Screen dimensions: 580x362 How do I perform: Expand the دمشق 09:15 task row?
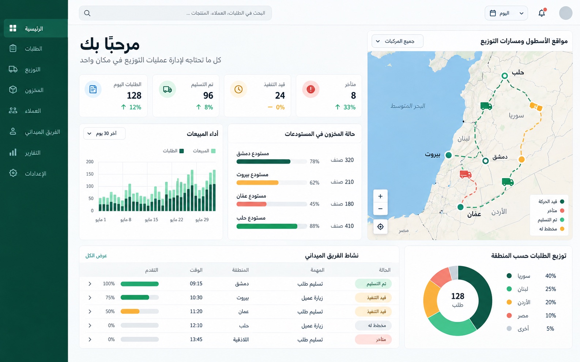(x=90, y=284)
